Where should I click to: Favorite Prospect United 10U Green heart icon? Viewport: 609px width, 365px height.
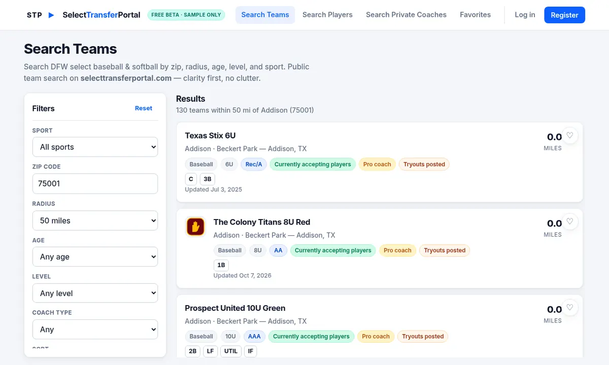click(569, 308)
